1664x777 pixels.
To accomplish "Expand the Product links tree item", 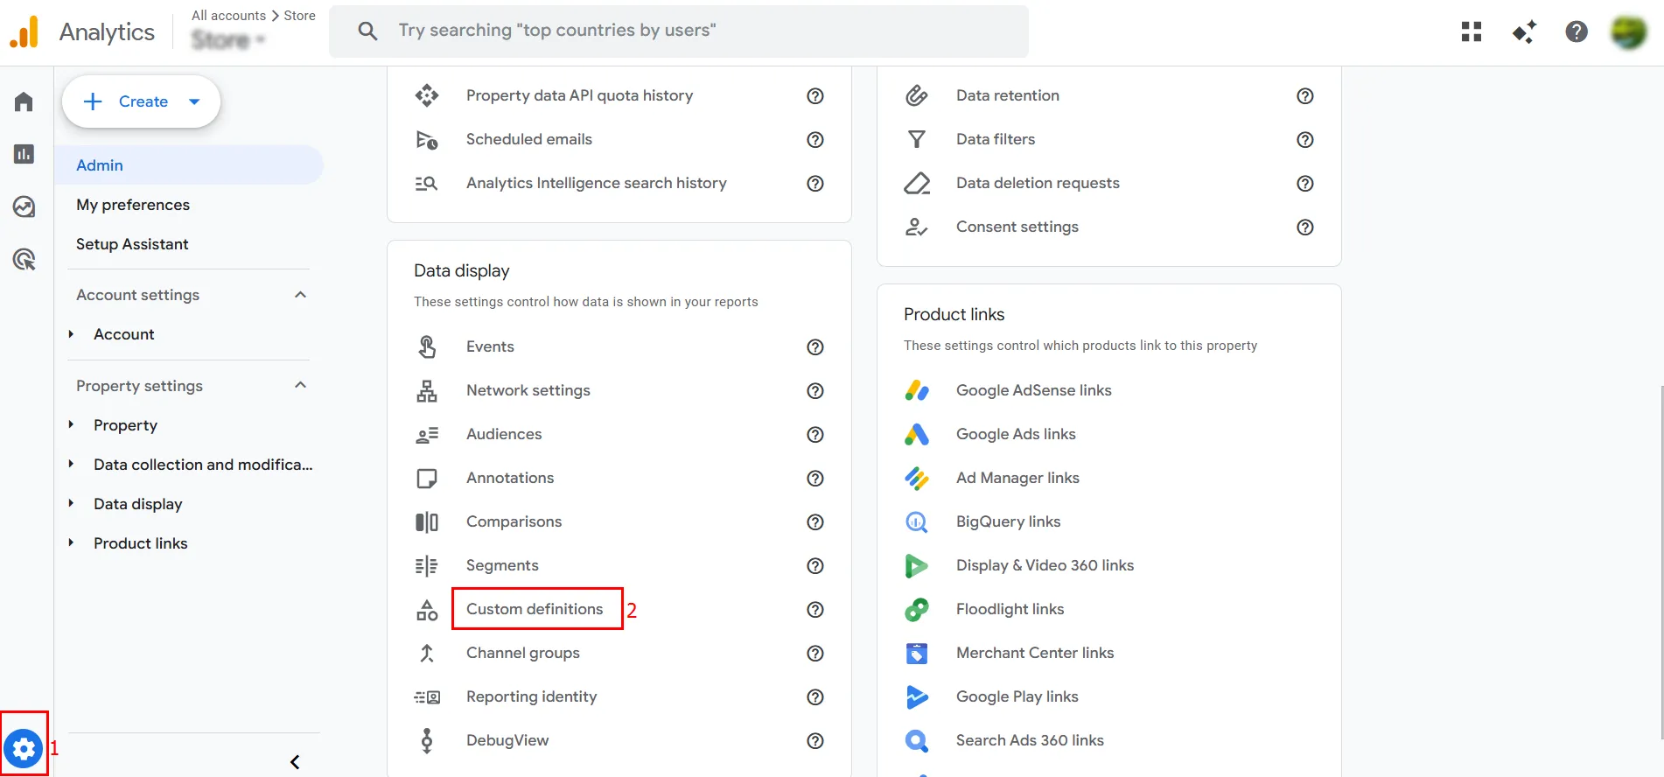I will [72, 543].
